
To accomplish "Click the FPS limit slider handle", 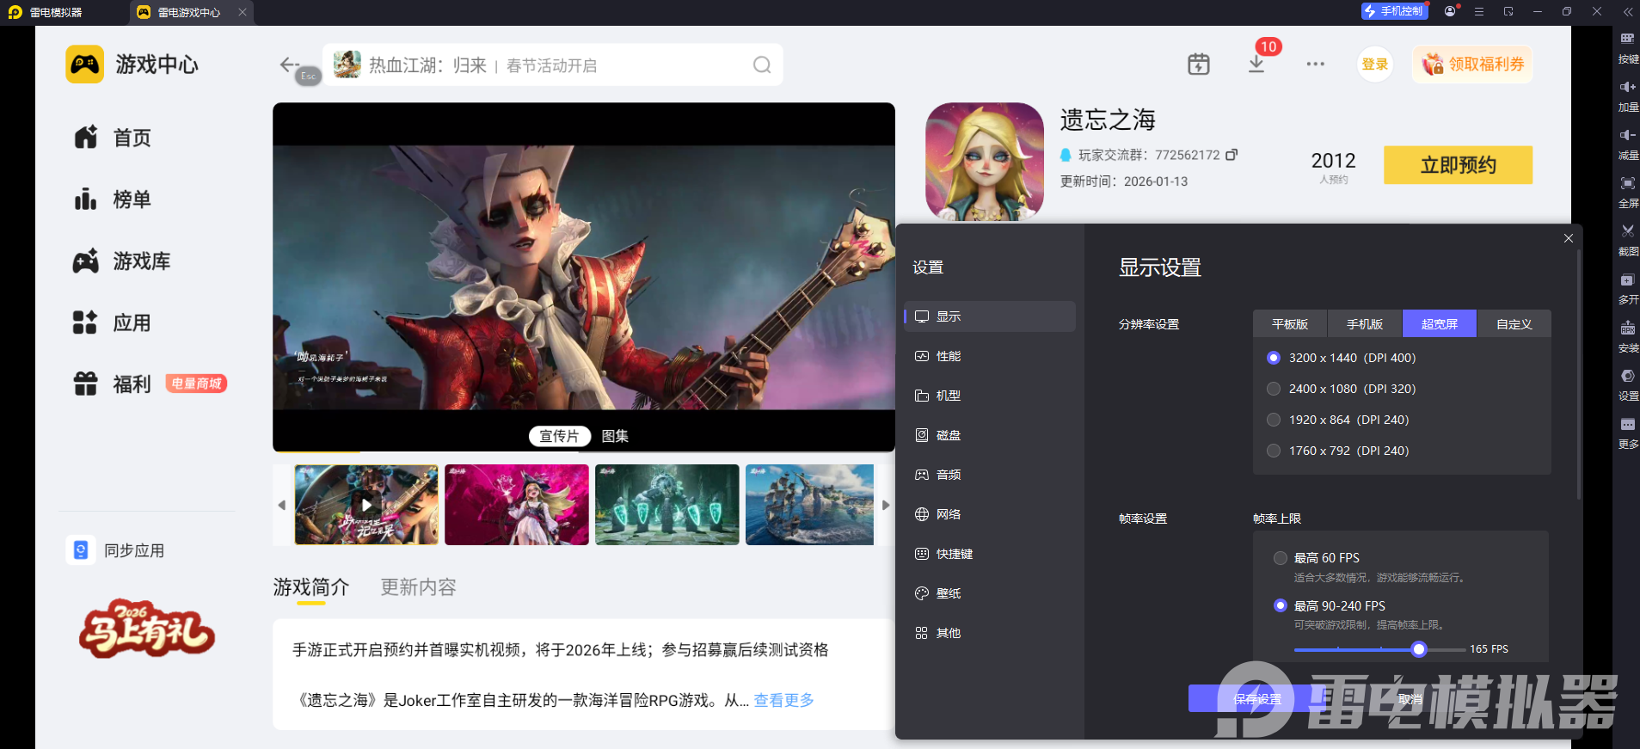I will click(x=1419, y=649).
